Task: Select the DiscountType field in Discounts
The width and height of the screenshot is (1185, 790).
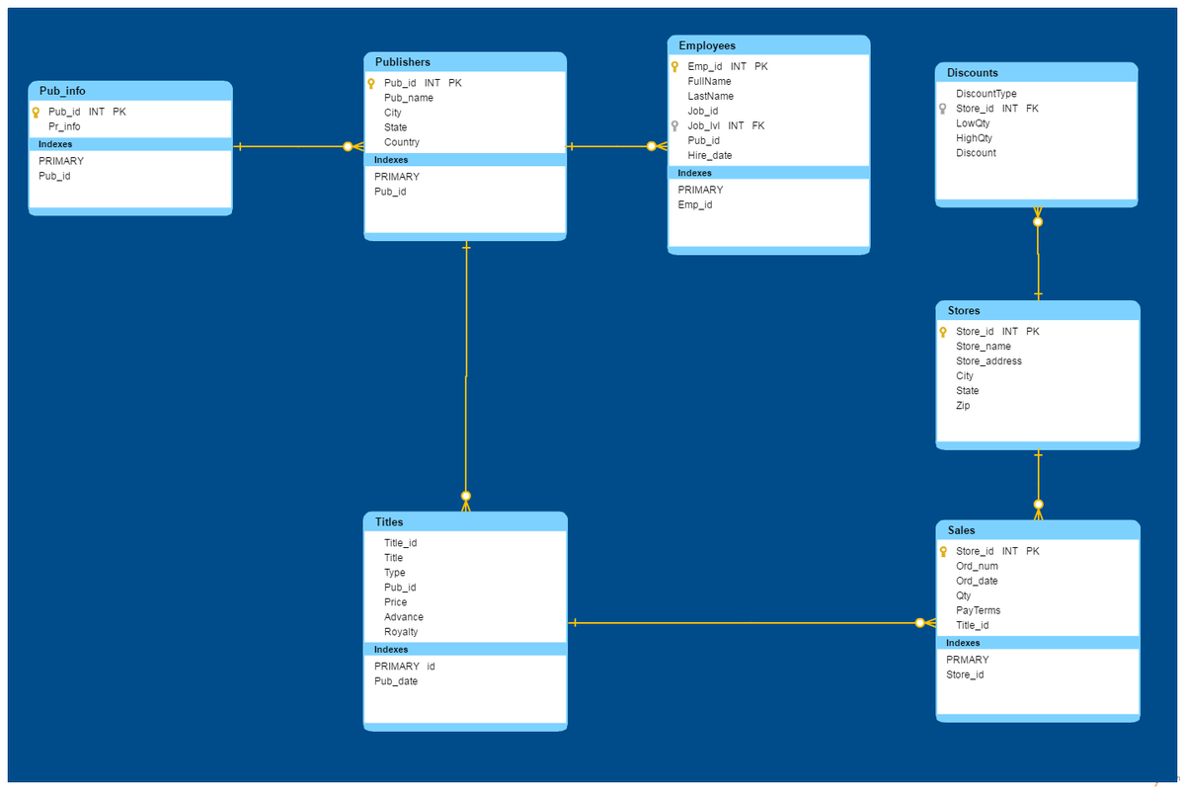Action: [987, 94]
